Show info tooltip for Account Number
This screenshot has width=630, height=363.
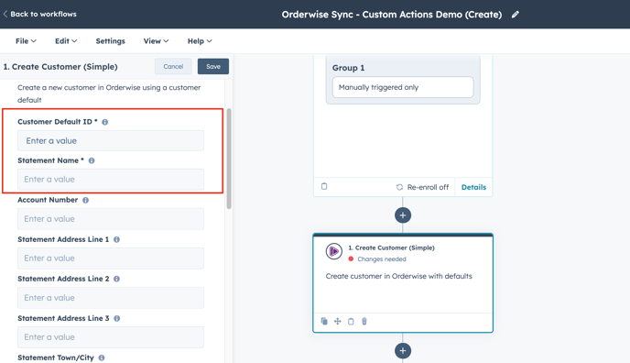(85, 200)
